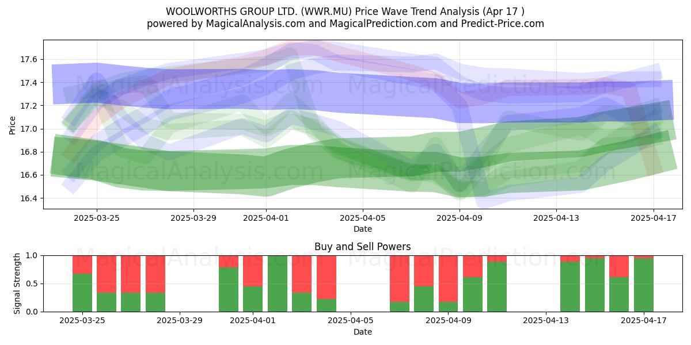Click 2025-04-05 on the price chart date axis
691x345 pixels.
(363, 218)
